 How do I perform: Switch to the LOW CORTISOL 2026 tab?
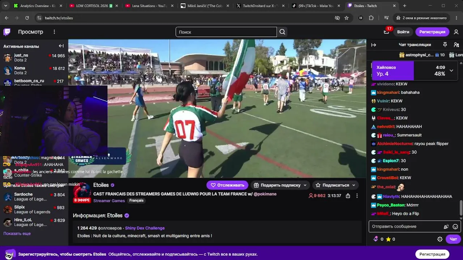coord(93,6)
